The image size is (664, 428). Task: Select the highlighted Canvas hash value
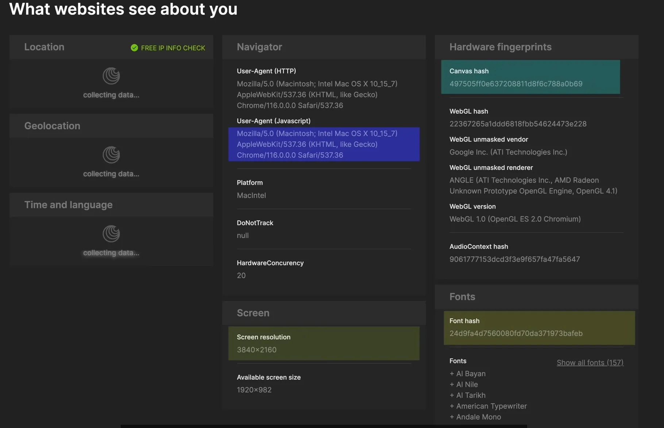point(516,84)
